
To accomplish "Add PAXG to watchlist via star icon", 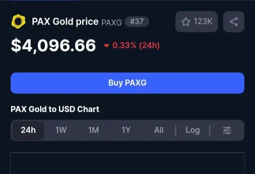I will pyautogui.click(x=186, y=22).
